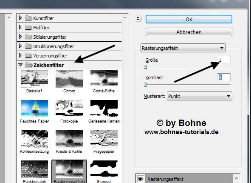Image resolution: width=251 pixels, height=183 pixels.
Task: Select the Kreide & Kohle filter thumbnail
Action: tap(69, 139)
